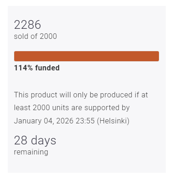Click the deadline "January 04" date text

pos(34,121)
